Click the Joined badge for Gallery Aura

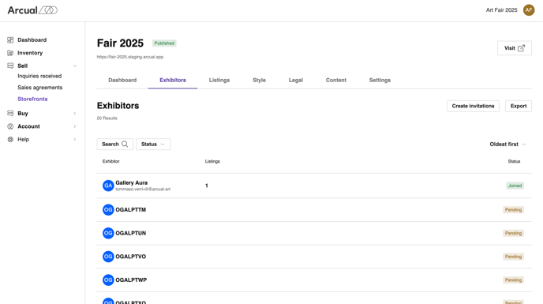[x=515, y=186]
